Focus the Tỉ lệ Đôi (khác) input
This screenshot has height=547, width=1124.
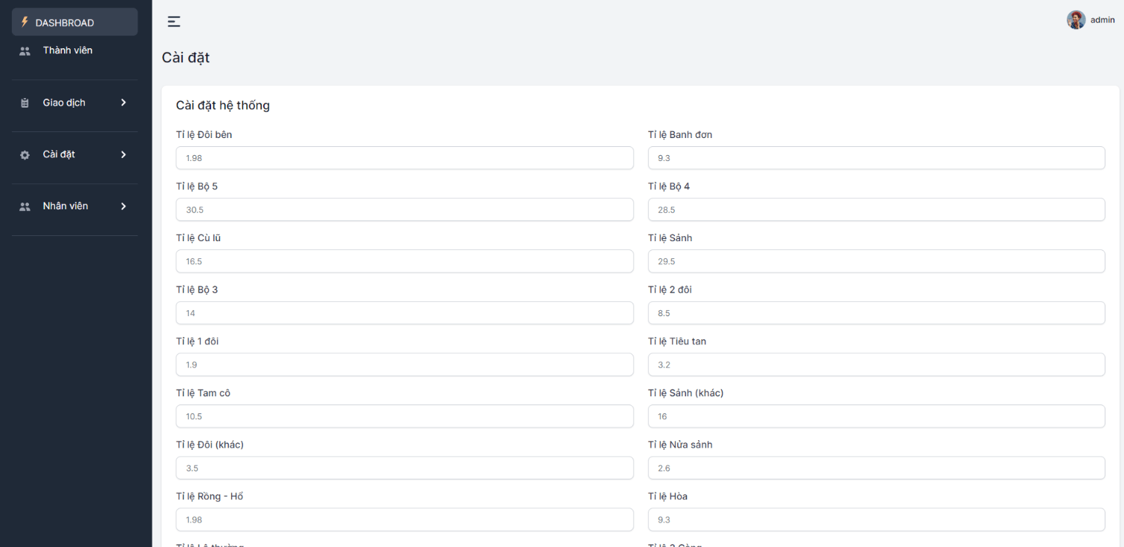405,468
